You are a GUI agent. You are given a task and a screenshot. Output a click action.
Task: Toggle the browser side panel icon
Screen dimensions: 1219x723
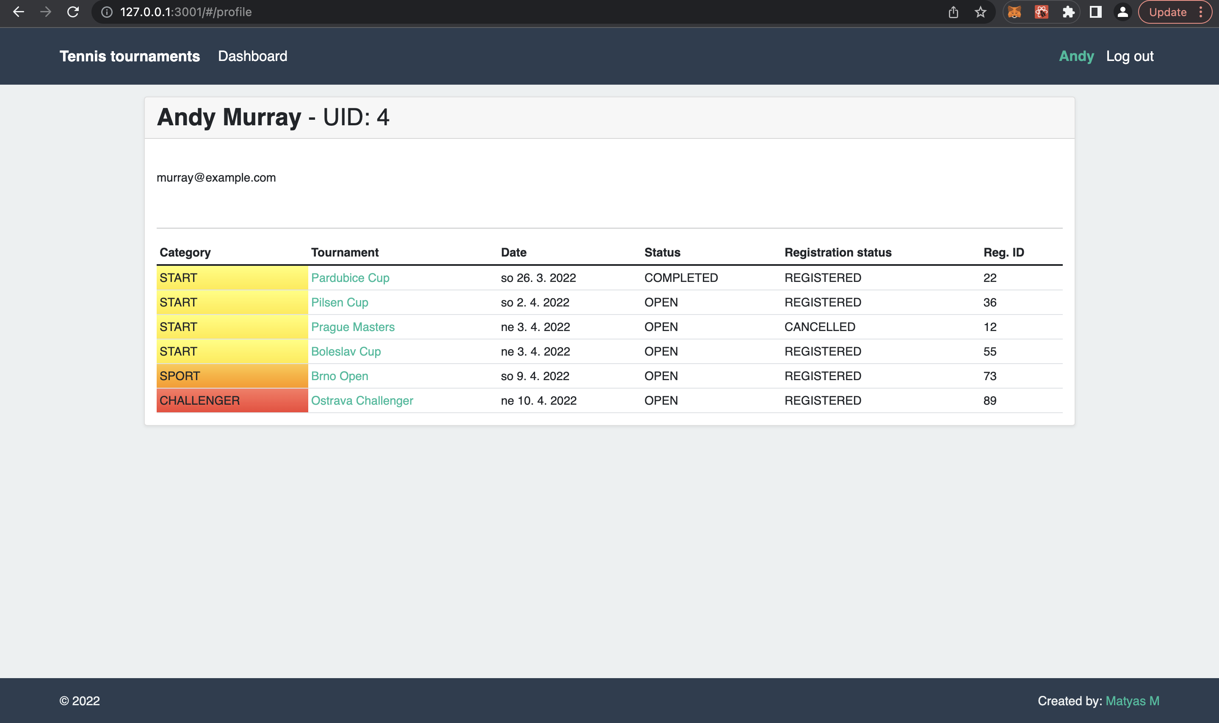(1096, 12)
